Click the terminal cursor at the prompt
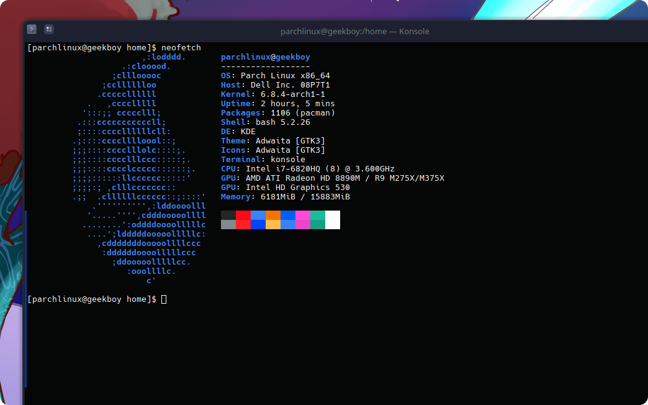Image resolution: width=648 pixels, height=405 pixels. tap(163, 299)
